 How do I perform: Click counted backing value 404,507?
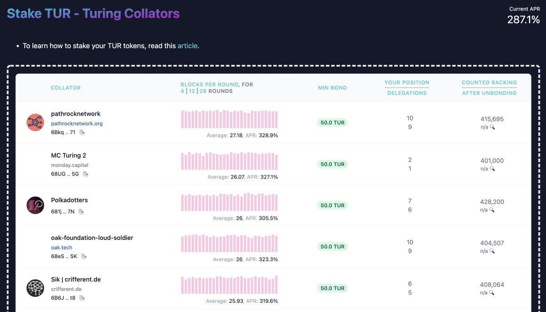click(x=492, y=243)
